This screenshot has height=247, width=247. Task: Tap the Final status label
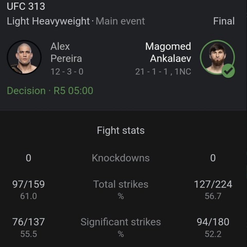224,21
